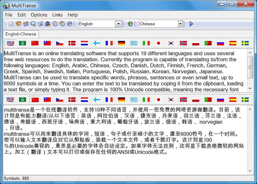
Task: Select Chinese flag in source language row
Action: pyautogui.click(x=35, y=43)
